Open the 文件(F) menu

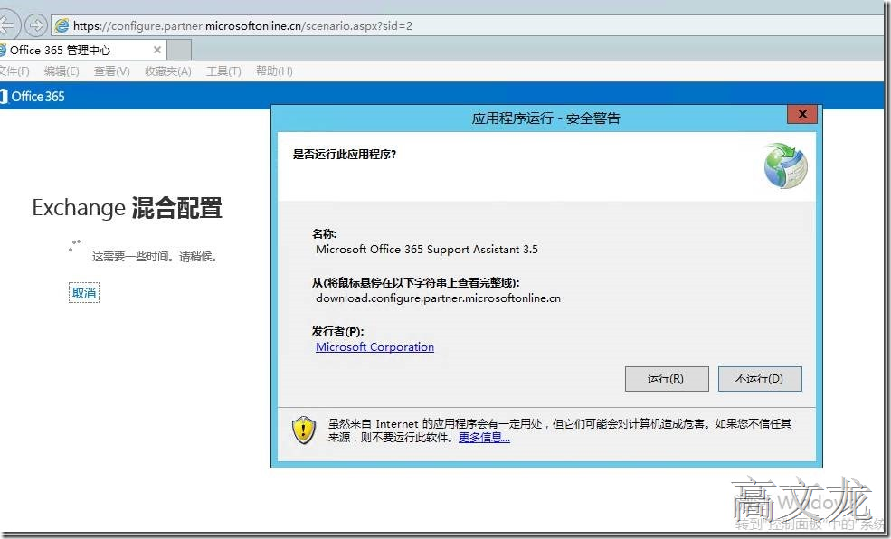[14, 71]
